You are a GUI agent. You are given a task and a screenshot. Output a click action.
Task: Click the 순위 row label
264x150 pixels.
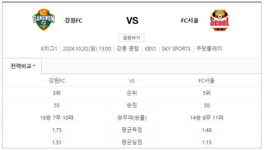tap(132, 93)
